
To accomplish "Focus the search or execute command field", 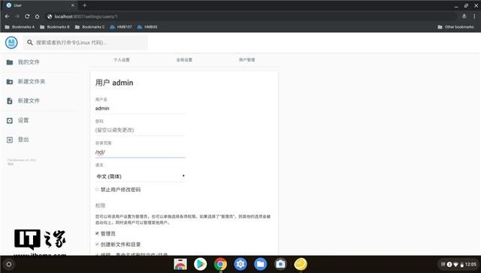I will click(86, 43).
